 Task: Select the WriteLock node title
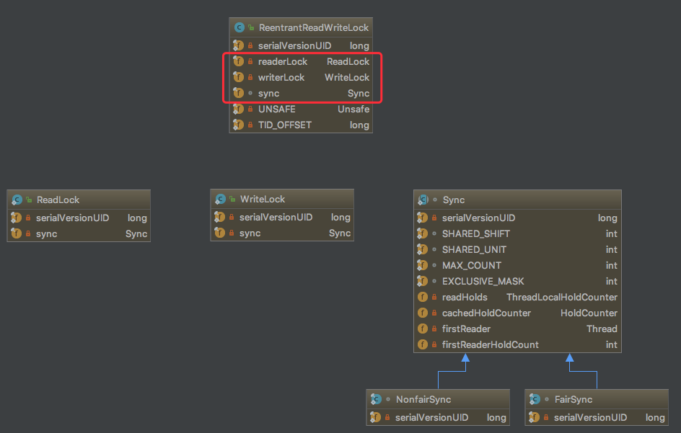tap(263, 199)
